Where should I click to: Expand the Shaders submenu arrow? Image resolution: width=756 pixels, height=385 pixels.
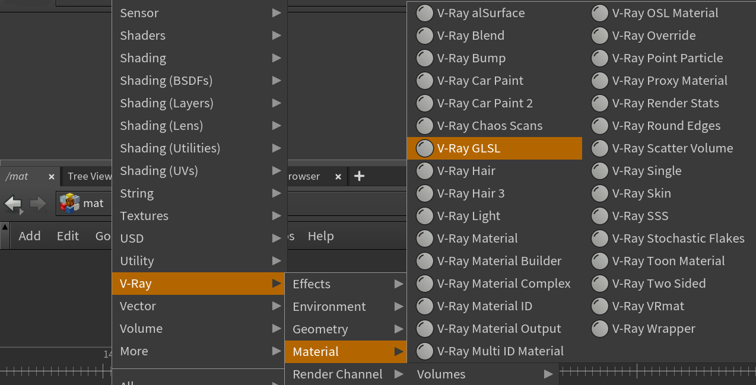(x=277, y=36)
